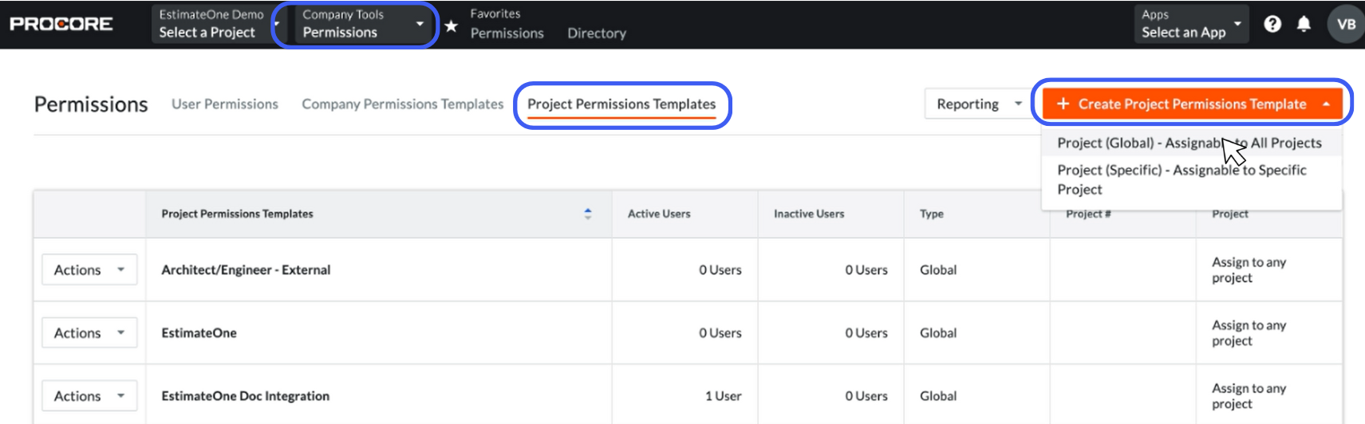
Task: Click the favorites star icon
Action: 451,26
